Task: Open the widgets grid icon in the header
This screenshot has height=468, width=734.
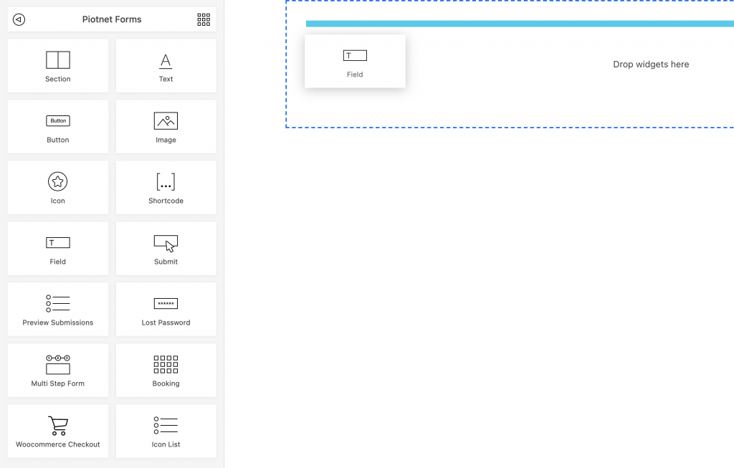Action: (x=204, y=19)
